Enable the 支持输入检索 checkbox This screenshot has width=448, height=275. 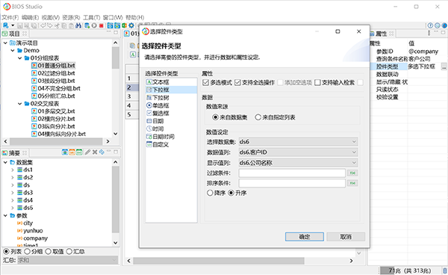click(317, 83)
